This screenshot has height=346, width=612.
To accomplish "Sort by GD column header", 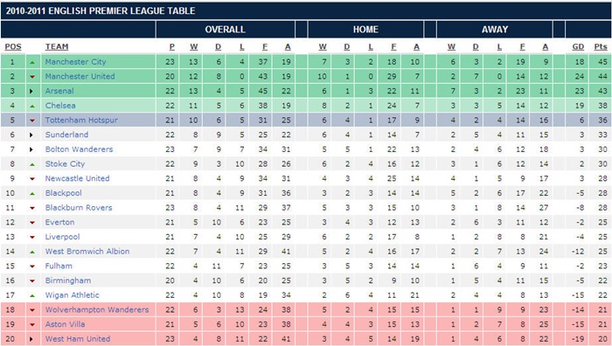I will click(578, 47).
